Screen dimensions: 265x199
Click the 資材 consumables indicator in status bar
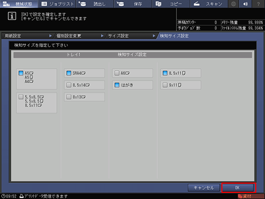251,196
